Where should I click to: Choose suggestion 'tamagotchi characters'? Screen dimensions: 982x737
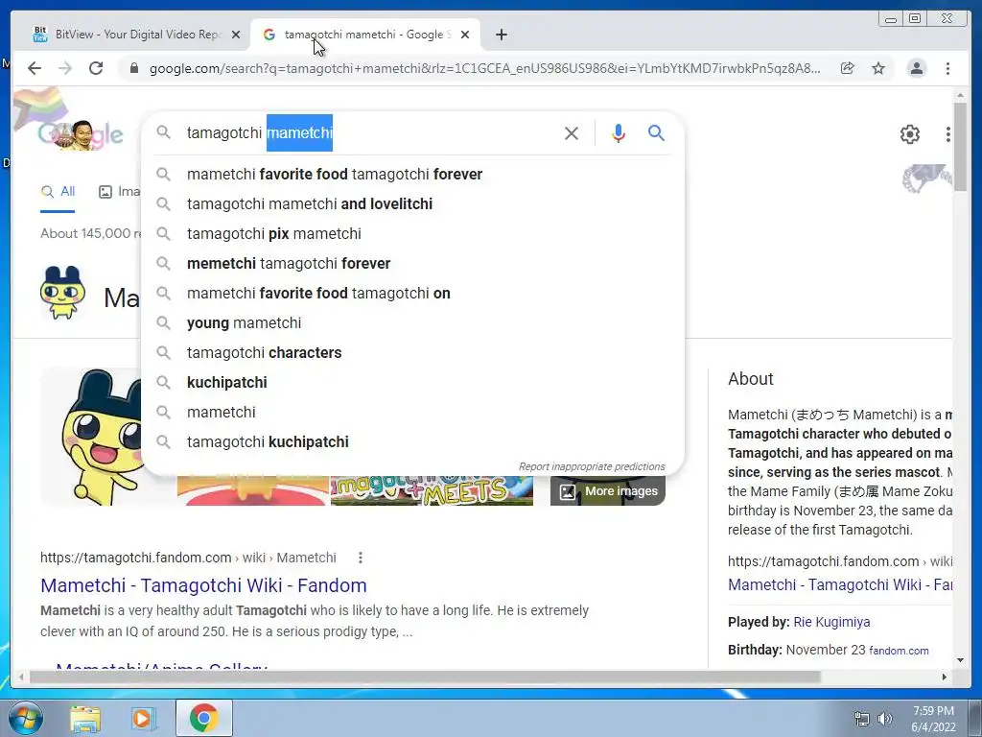(412, 353)
